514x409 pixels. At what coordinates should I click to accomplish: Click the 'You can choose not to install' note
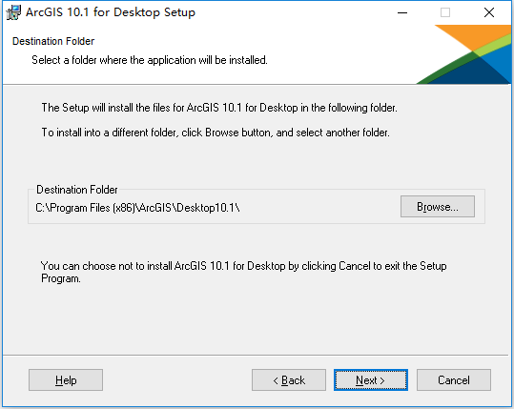(x=243, y=272)
